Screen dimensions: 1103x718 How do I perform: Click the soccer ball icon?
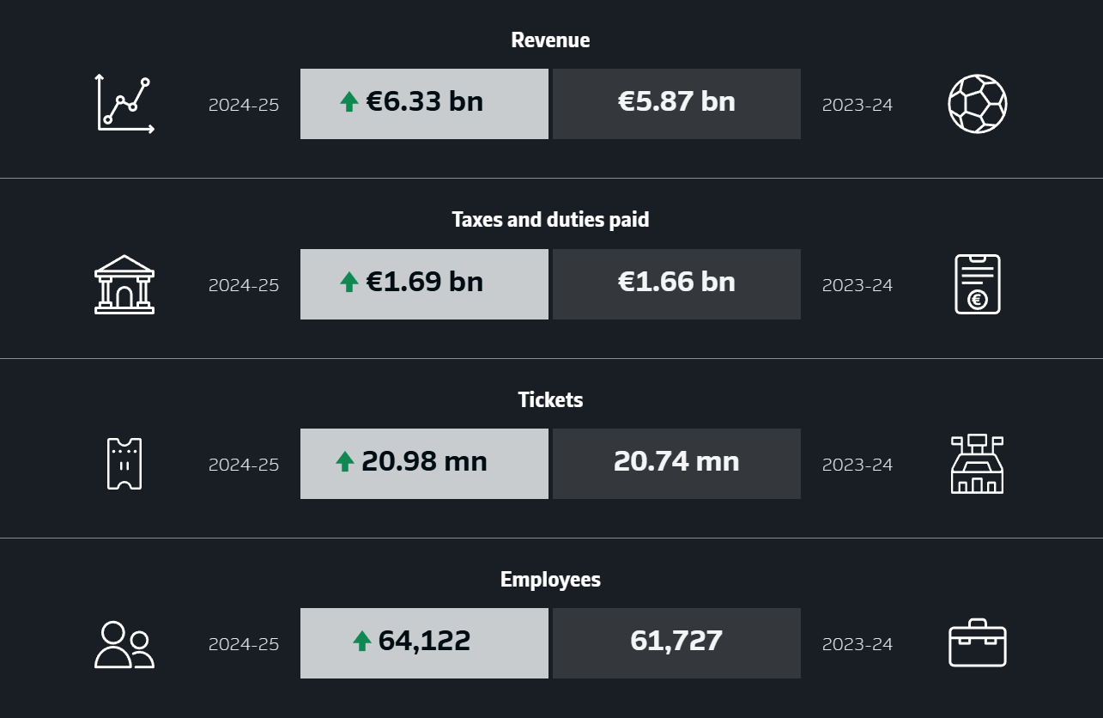(x=977, y=104)
